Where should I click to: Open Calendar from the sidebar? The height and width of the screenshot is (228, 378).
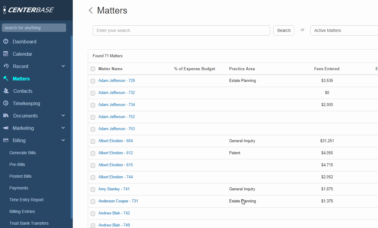(22, 54)
